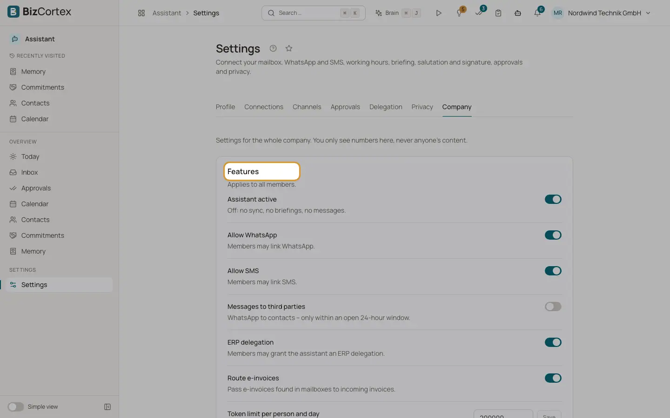Open the lightbulb suggestions icon with badge 5
The image size is (670, 418).
pyautogui.click(x=459, y=13)
